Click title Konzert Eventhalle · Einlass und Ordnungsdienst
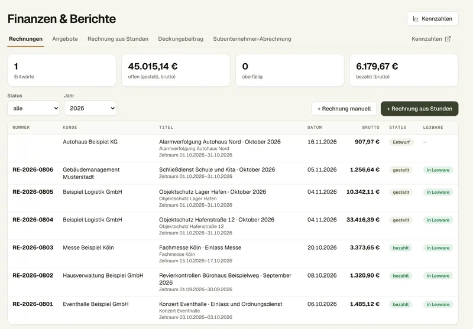Viewport: 473px width, 329px height. 221,304
